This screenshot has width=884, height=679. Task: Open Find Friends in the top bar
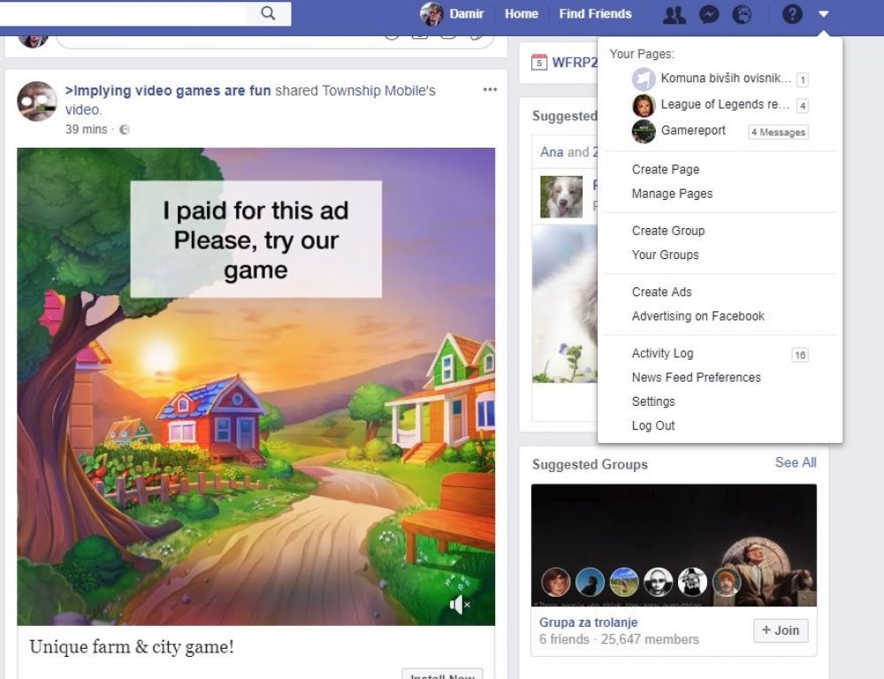coord(595,13)
